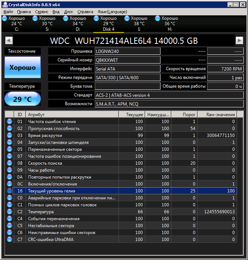
Task: Open the Язык(Language) menu
Action: 112,12
